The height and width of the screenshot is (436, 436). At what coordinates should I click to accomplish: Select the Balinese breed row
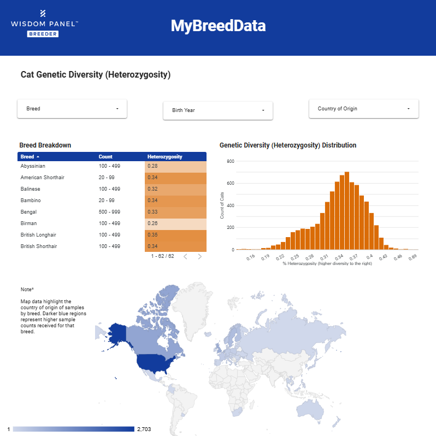(112, 189)
